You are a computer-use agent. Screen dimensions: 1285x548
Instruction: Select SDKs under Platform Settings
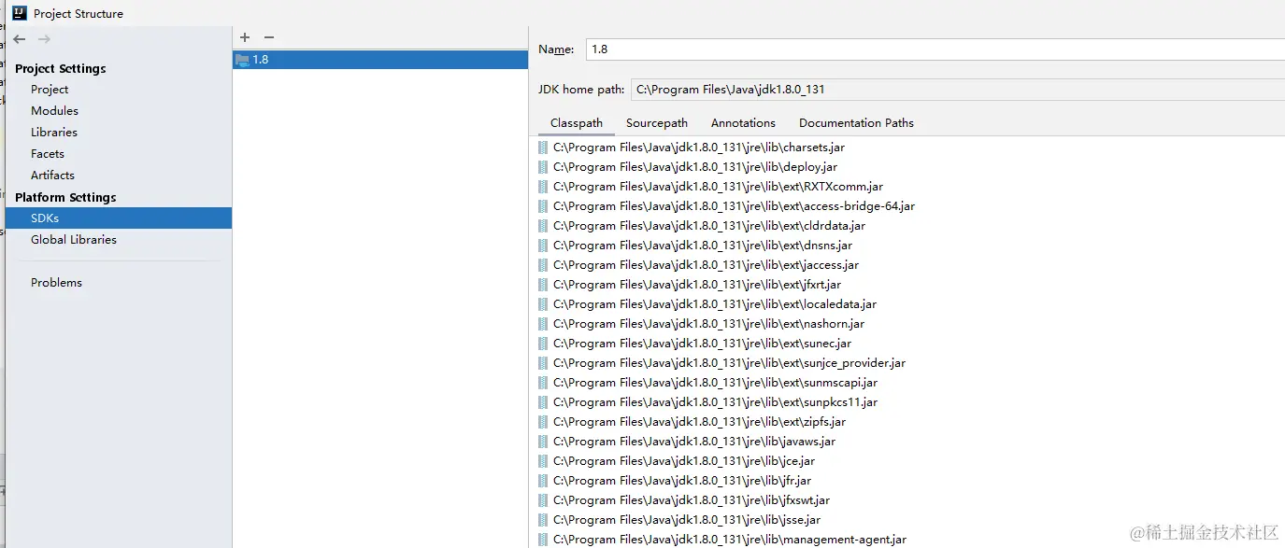pos(118,218)
